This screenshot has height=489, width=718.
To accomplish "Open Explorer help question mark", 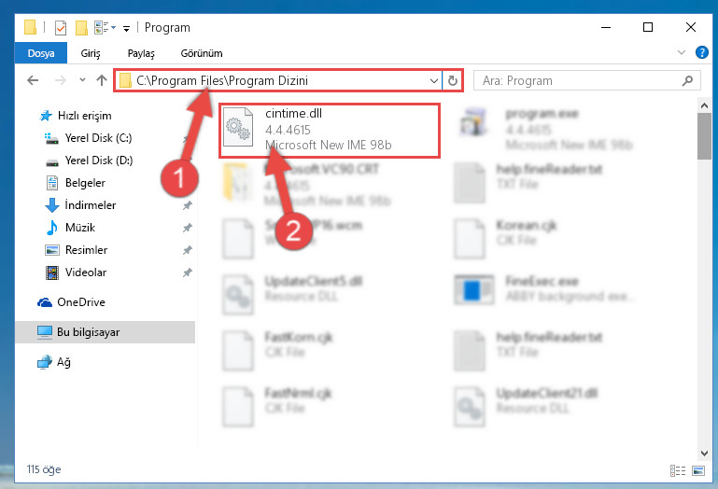I will pyautogui.click(x=701, y=52).
